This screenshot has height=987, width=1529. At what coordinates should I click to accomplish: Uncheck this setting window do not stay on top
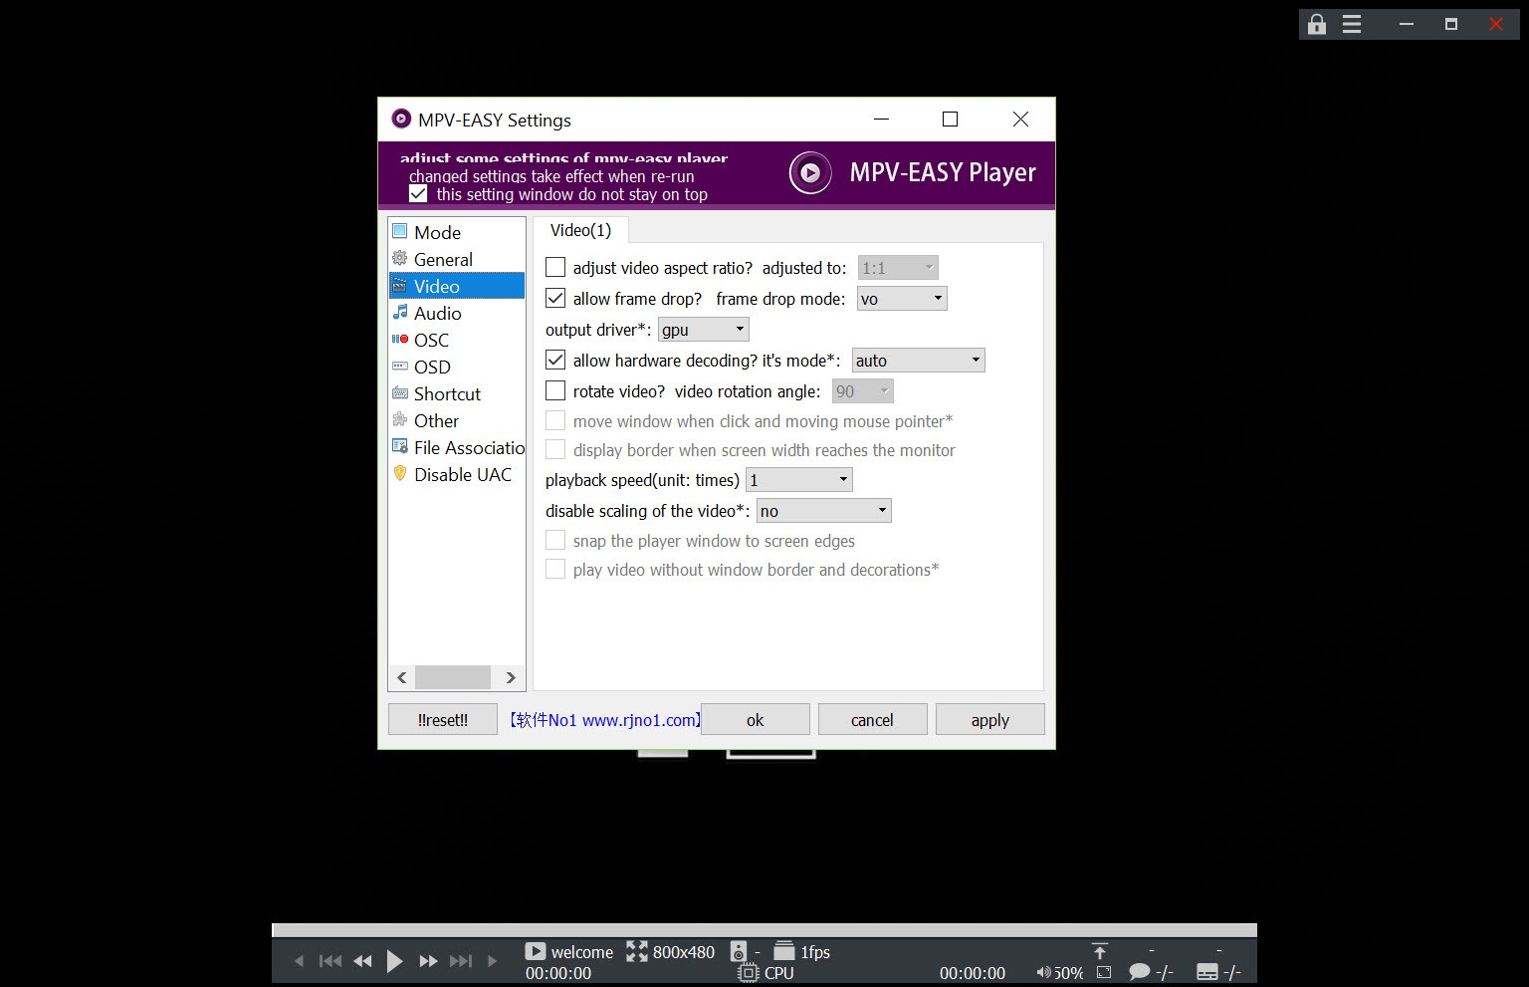[x=418, y=192]
